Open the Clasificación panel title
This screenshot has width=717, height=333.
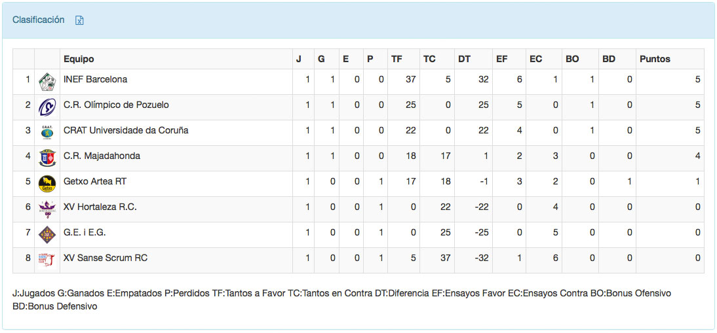click(x=39, y=20)
